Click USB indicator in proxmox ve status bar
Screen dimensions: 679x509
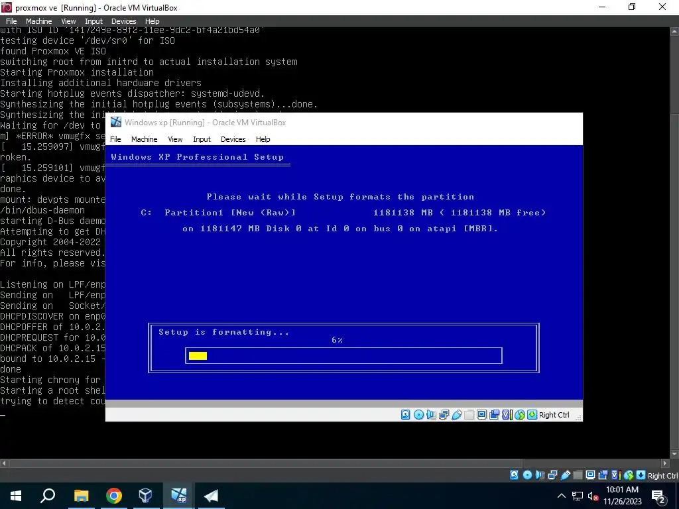click(565, 475)
